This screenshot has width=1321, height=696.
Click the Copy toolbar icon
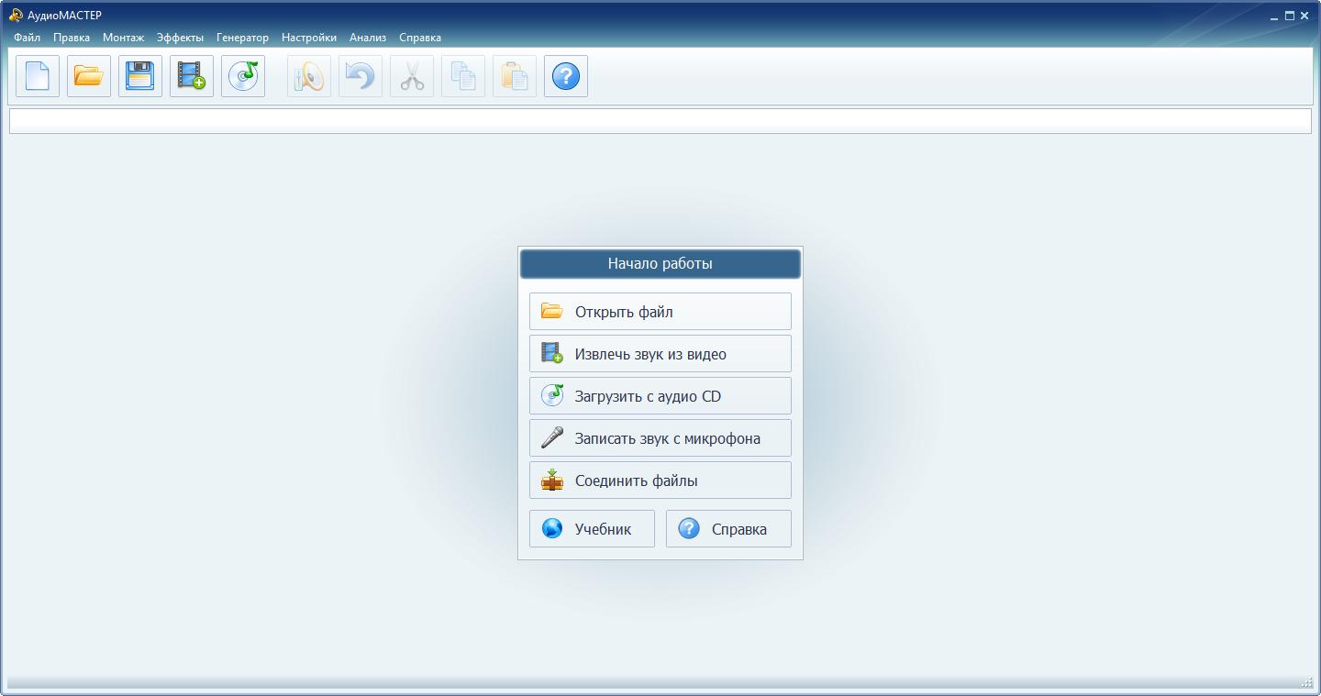(x=463, y=76)
